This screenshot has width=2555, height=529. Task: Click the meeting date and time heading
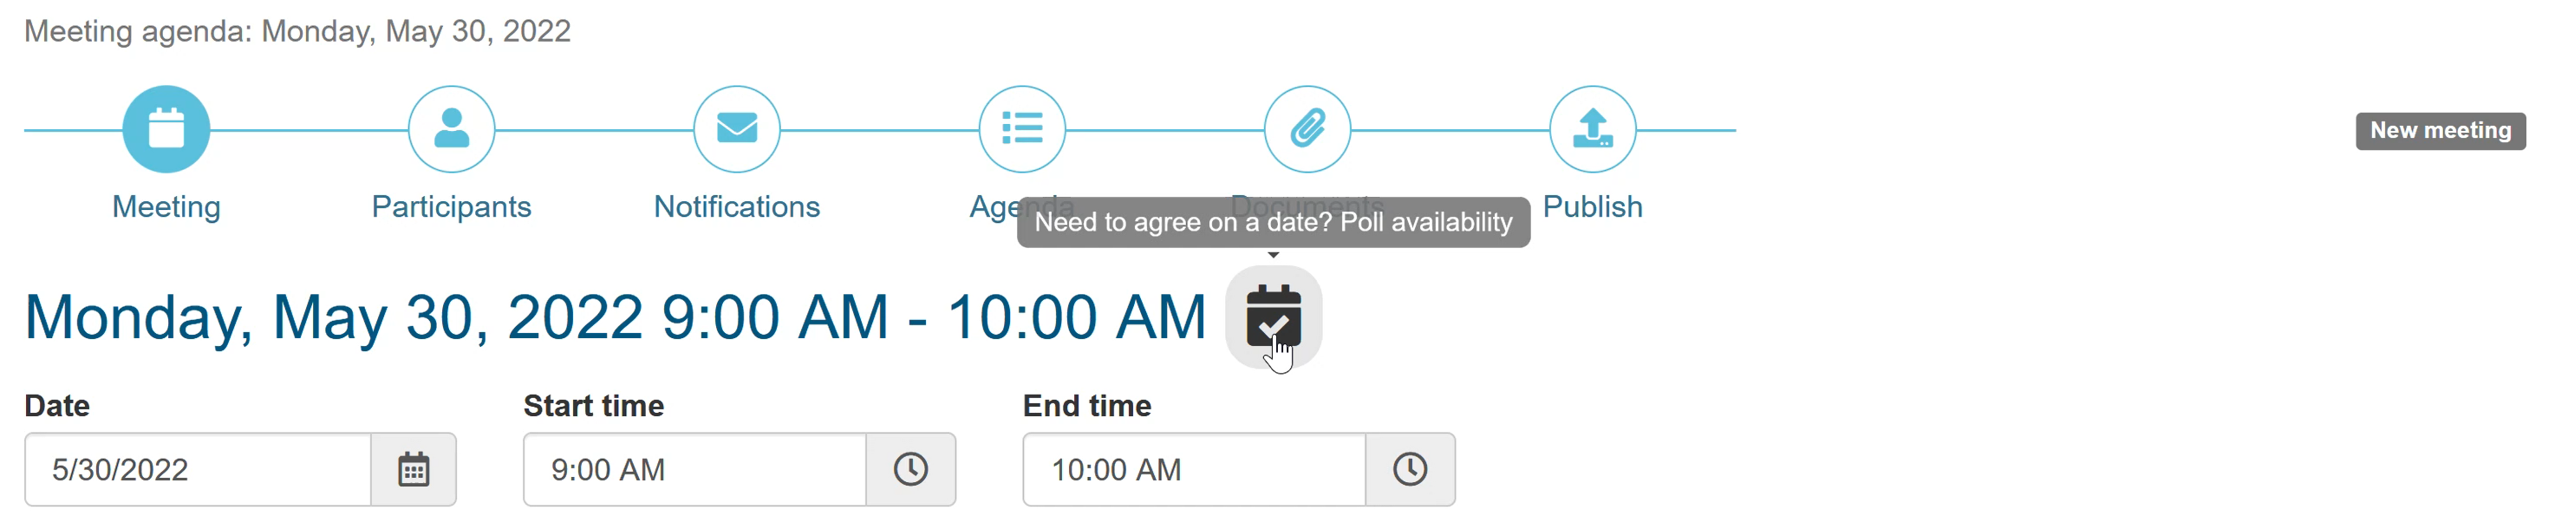615,317
